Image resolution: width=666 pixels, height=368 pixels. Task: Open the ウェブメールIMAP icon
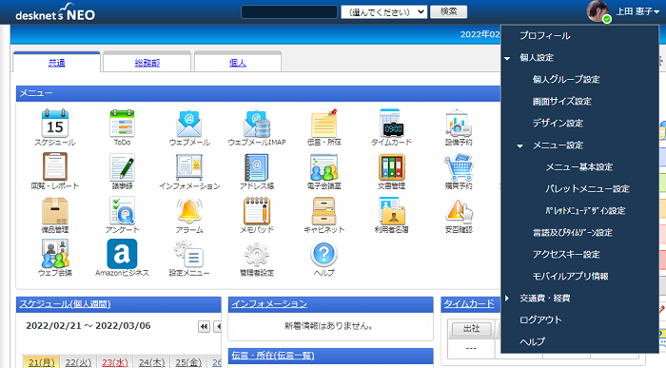tap(257, 124)
